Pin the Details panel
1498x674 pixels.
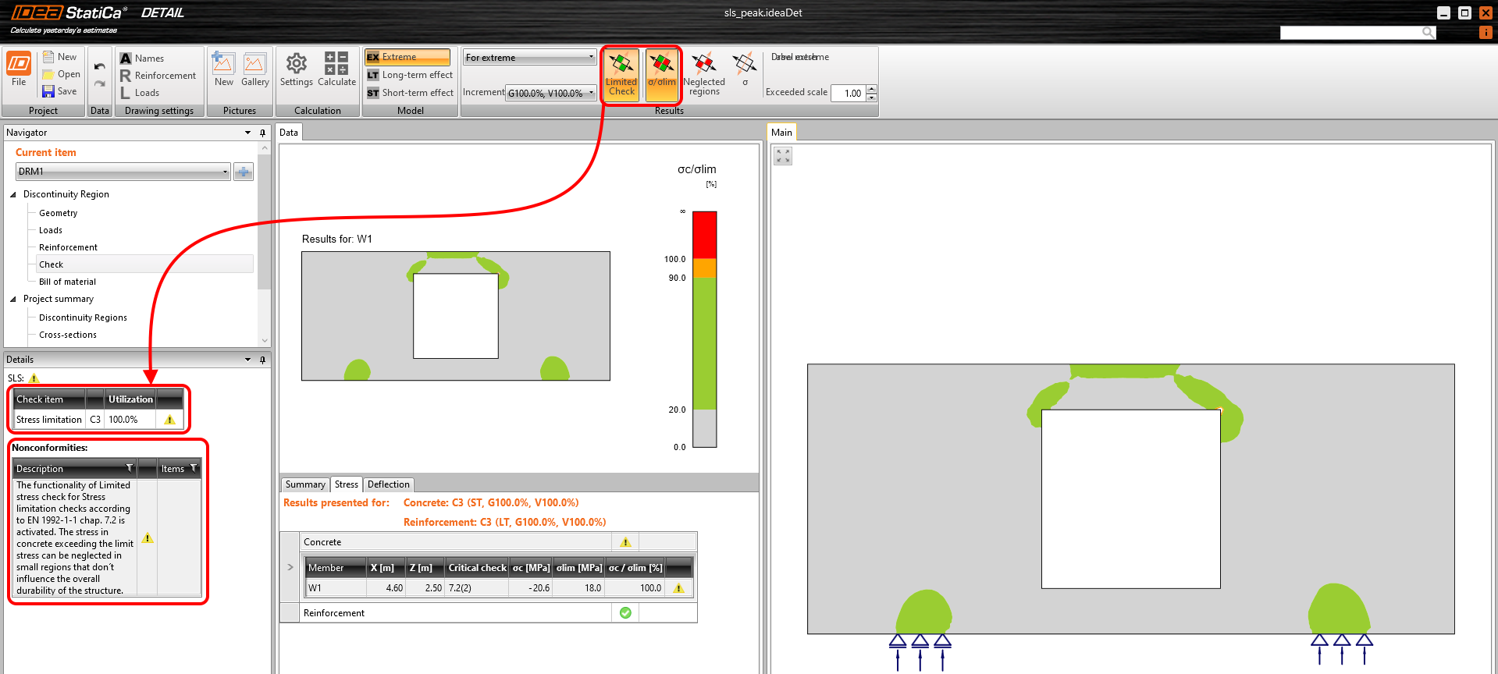[x=262, y=360]
